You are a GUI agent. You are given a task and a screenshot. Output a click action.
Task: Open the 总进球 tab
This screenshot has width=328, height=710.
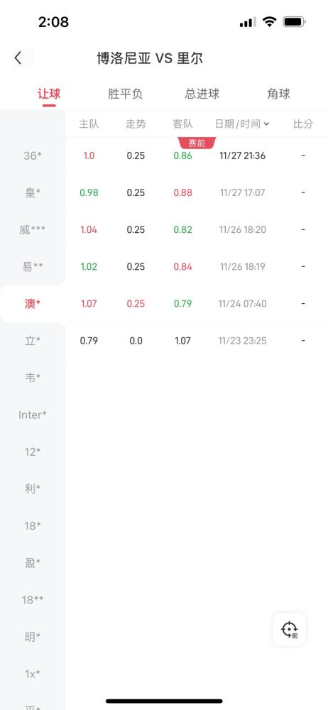(202, 94)
